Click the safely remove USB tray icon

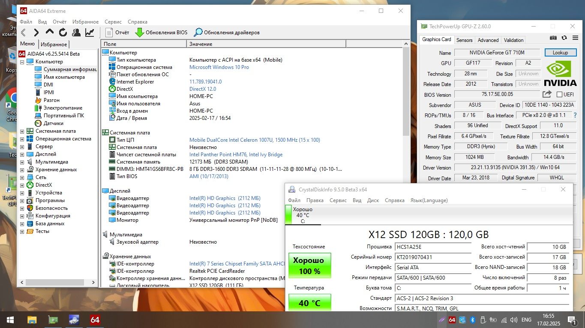coord(483,319)
